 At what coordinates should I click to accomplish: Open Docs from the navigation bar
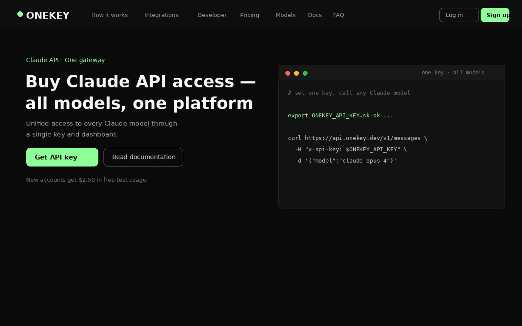tap(315, 15)
